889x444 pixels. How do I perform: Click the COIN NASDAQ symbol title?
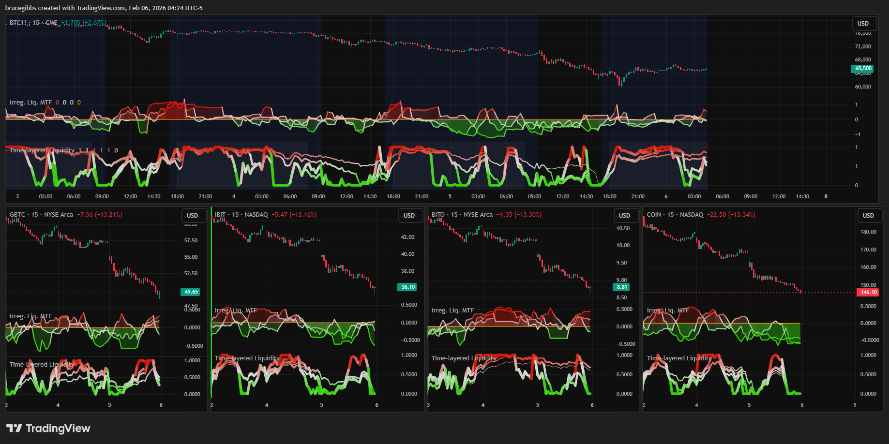[675, 215]
